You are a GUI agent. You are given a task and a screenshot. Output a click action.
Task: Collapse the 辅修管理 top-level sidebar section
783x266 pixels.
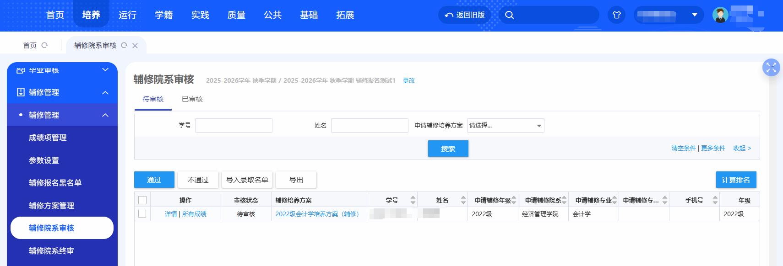105,92
